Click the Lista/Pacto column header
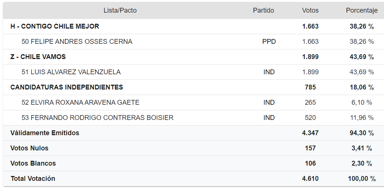Screen dimensions: 384x189 click(120, 10)
